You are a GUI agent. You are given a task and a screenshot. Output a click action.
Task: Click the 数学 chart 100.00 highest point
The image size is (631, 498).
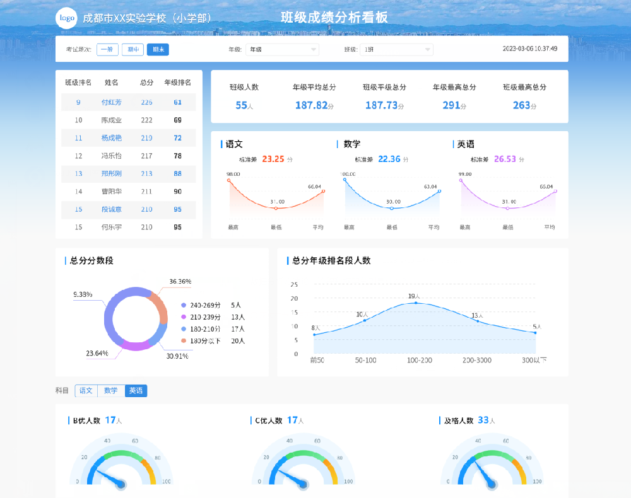(x=345, y=180)
